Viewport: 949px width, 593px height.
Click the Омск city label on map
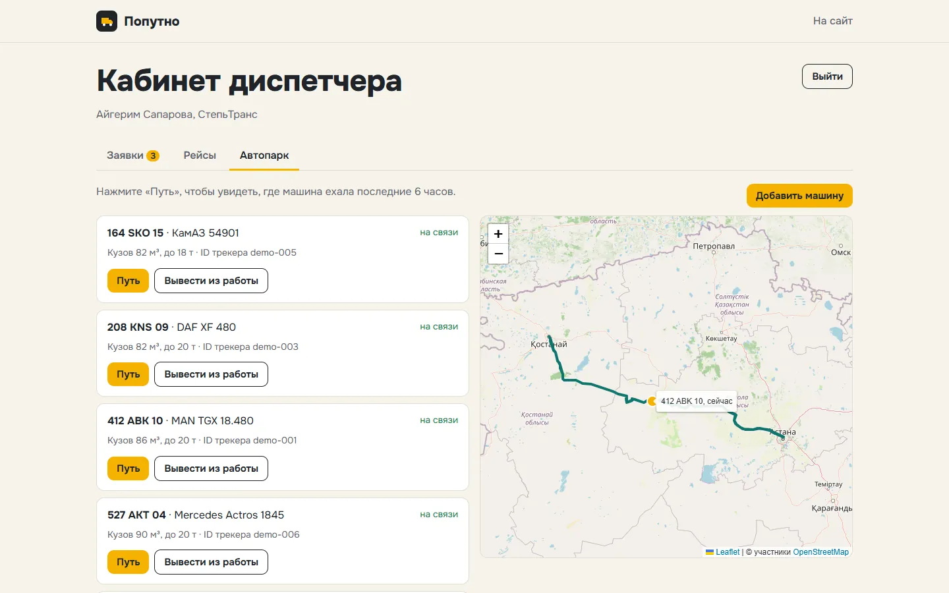[841, 252]
